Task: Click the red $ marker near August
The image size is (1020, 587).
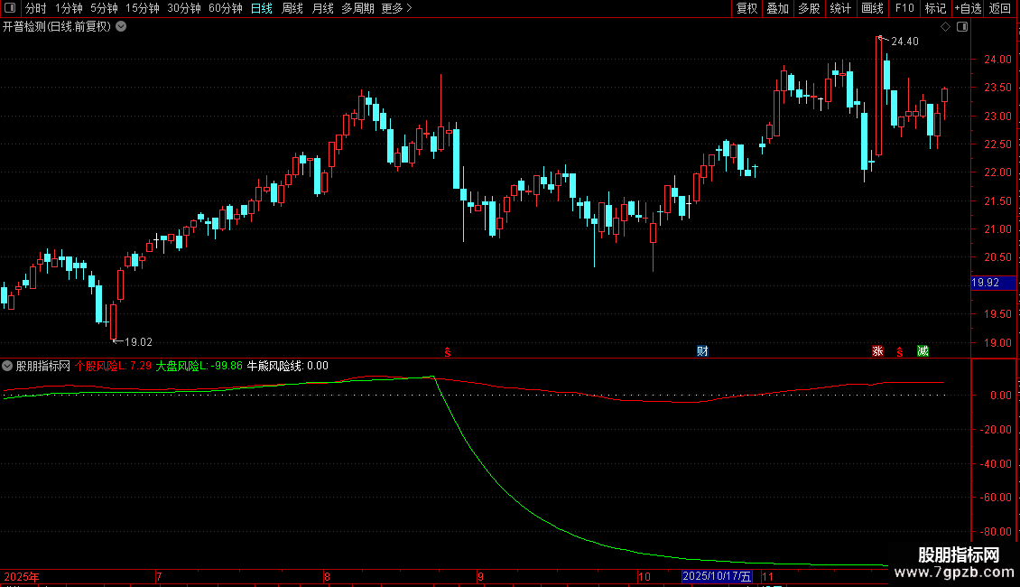Action: (x=448, y=352)
